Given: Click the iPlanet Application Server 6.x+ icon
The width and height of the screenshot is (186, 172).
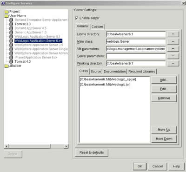Looking at the screenshot, I should point(11,58).
